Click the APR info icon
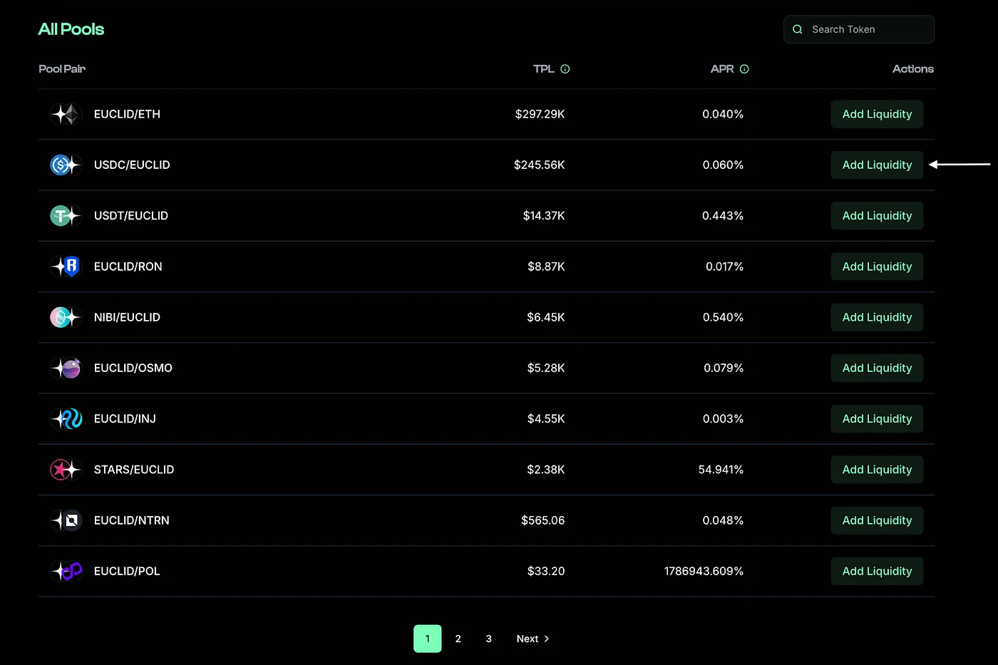Screen dimensions: 998x665 point(744,69)
